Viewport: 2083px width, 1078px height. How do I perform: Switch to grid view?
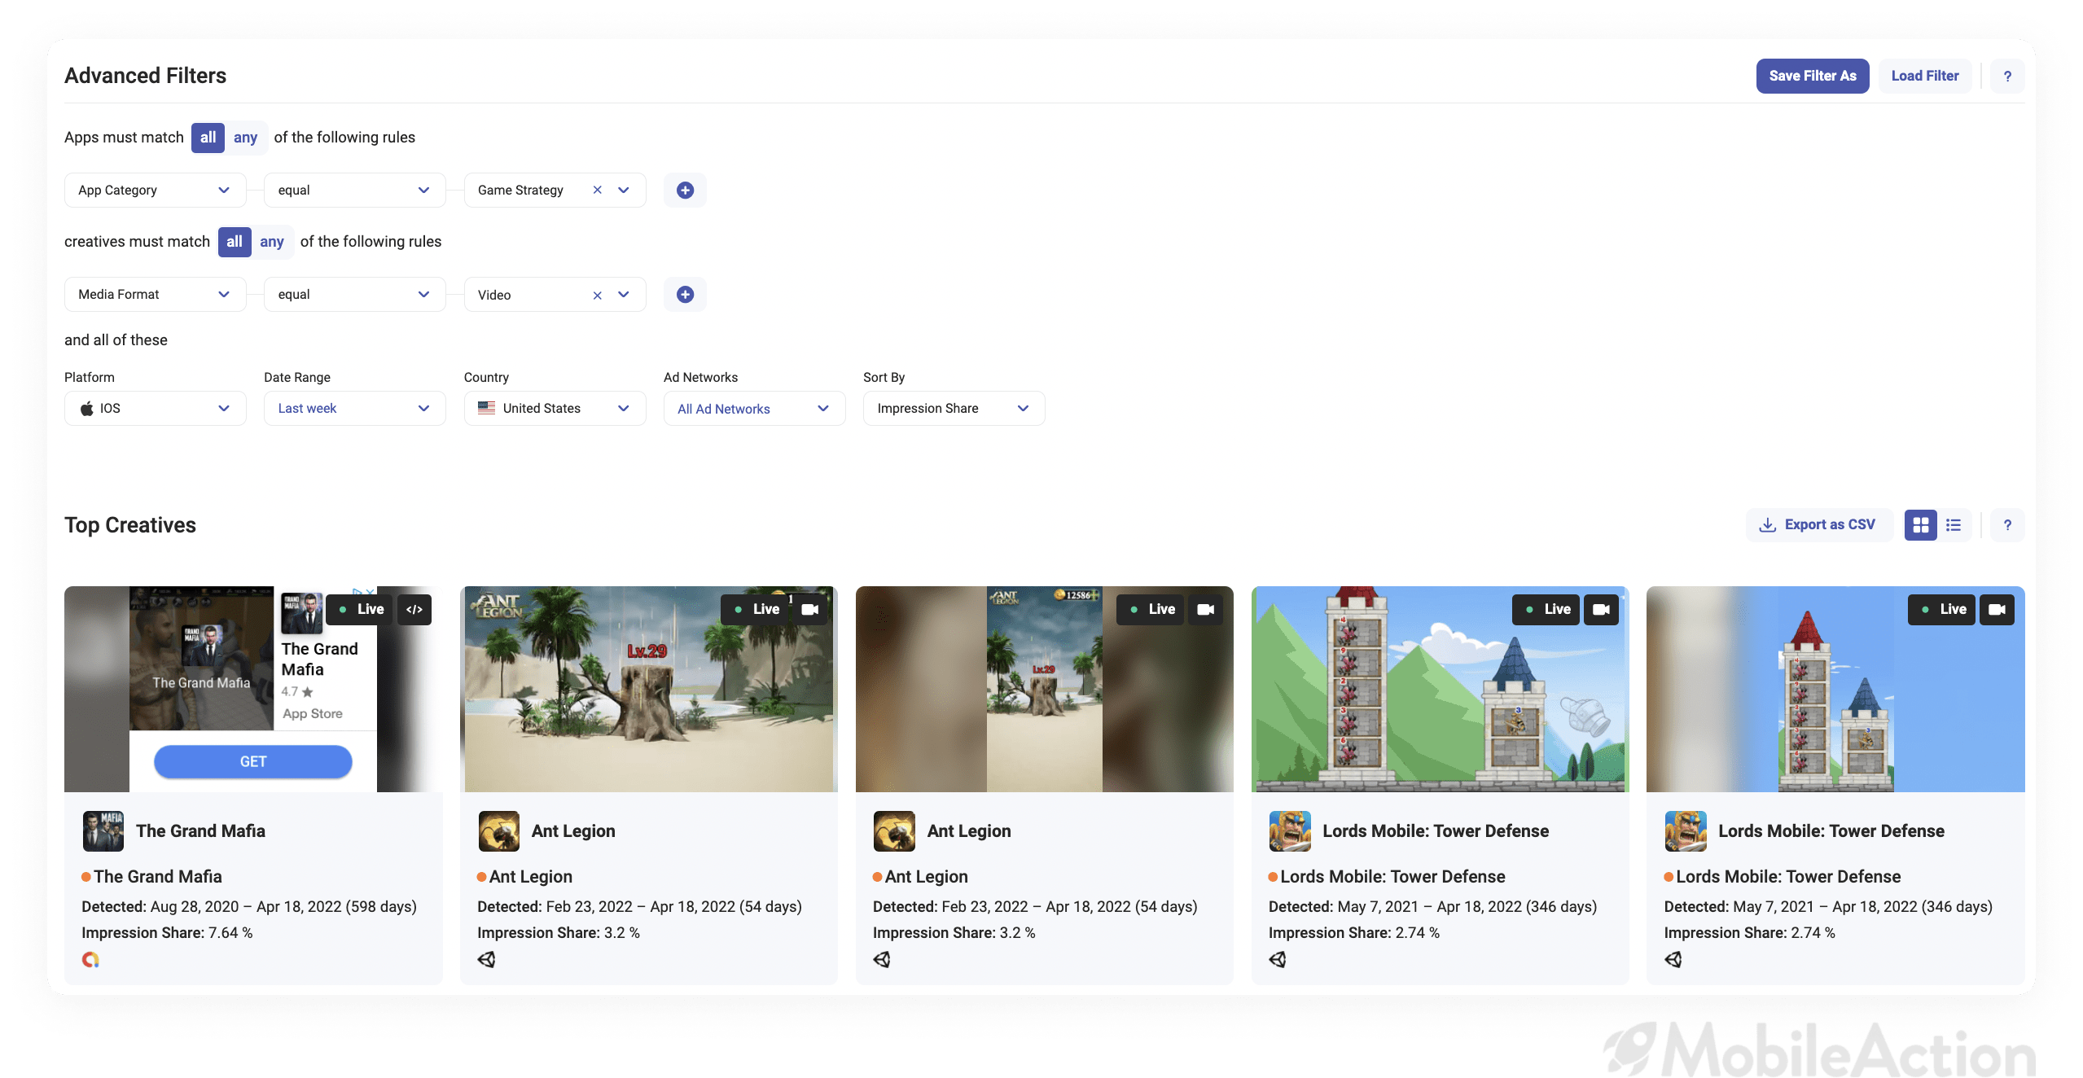[x=1920, y=525]
